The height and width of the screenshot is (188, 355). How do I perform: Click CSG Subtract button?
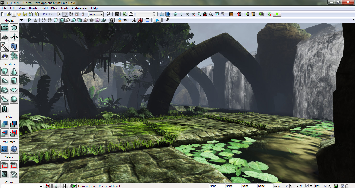click(14, 124)
